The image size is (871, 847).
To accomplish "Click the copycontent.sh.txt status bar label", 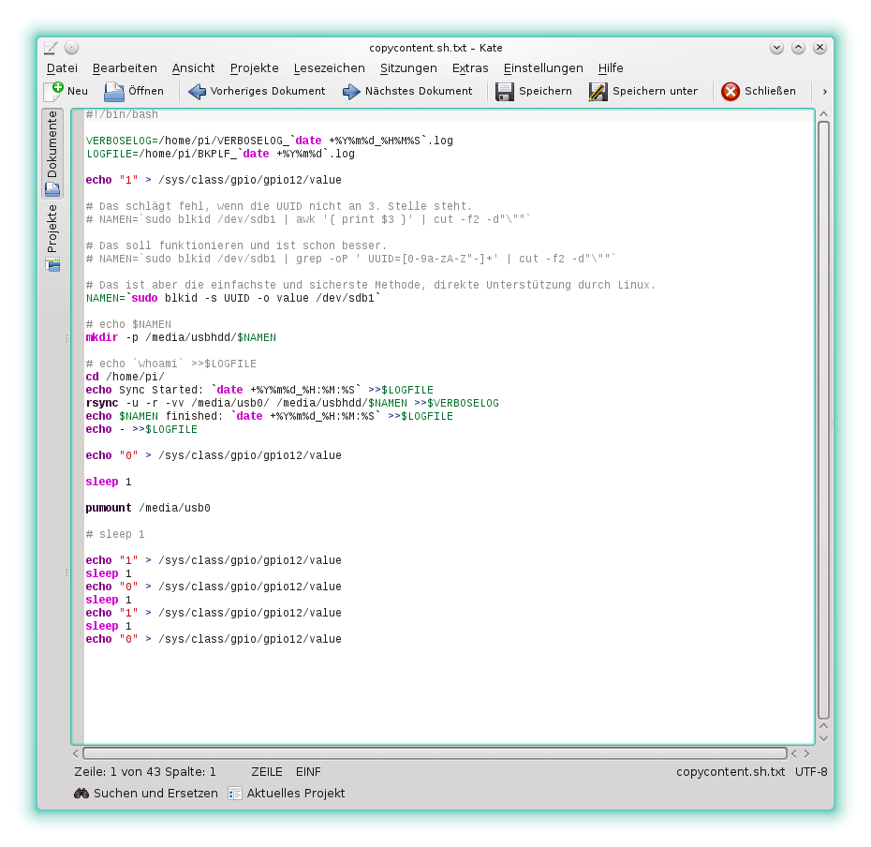I will tap(731, 772).
